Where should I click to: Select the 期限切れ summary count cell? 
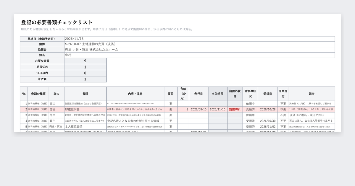coord(85,67)
